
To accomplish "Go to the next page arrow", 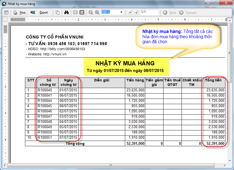I will [136, 12].
